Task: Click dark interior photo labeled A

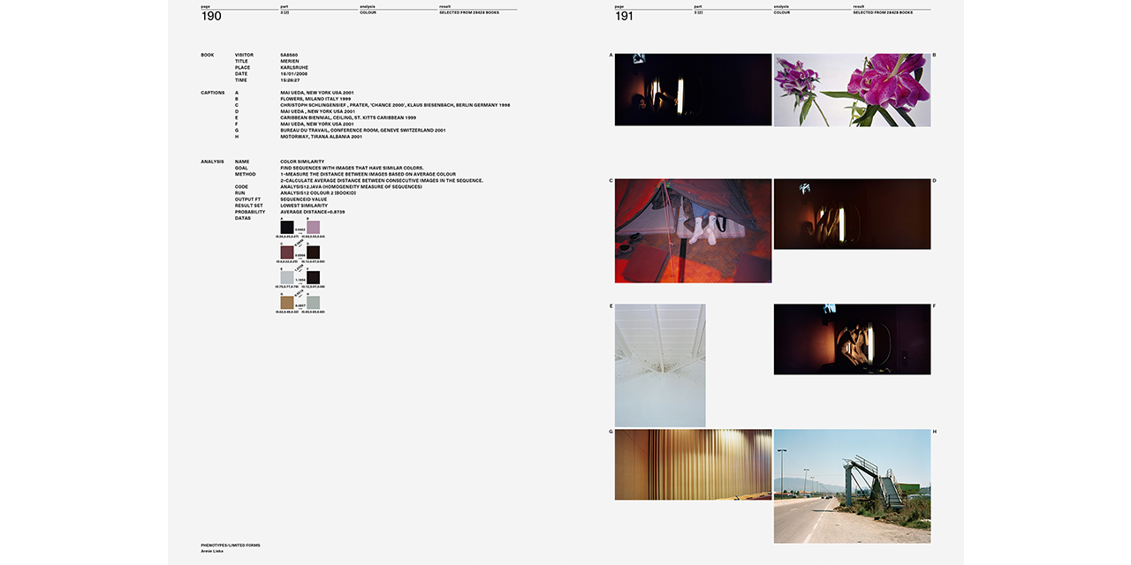Action: pyautogui.click(x=693, y=90)
